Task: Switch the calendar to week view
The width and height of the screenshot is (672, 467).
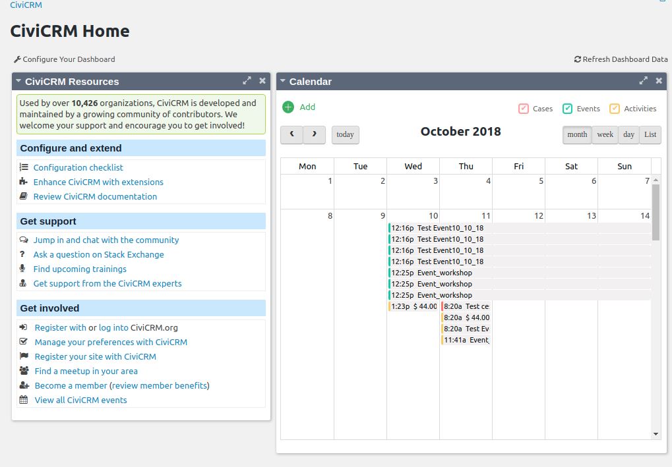Action: pos(605,135)
